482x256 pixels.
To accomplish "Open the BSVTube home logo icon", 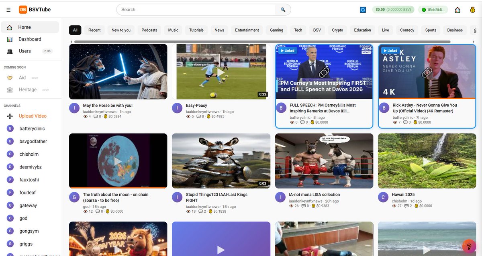I will pos(22,9).
